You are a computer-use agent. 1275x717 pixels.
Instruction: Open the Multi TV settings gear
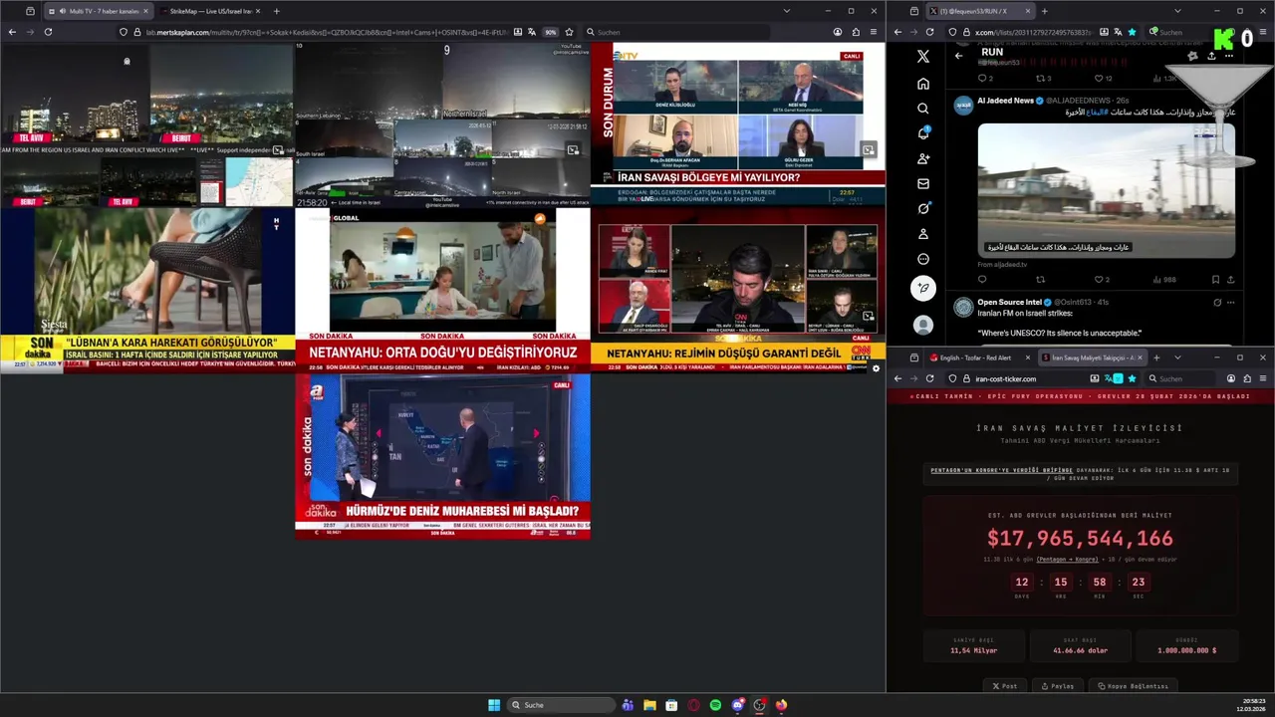(x=876, y=368)
